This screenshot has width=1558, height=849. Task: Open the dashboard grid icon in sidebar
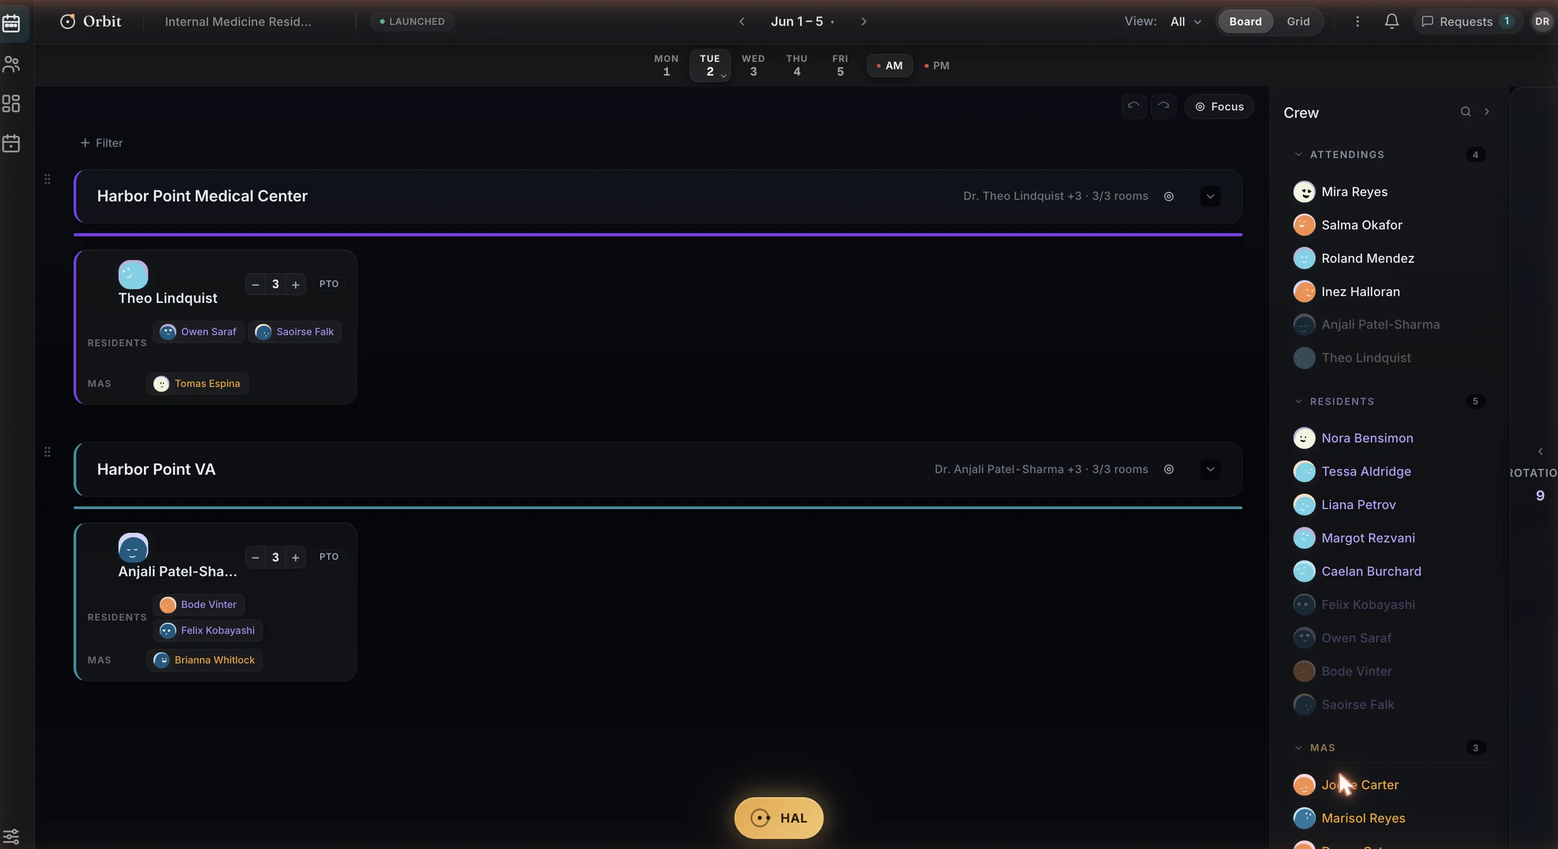[12, 104]
